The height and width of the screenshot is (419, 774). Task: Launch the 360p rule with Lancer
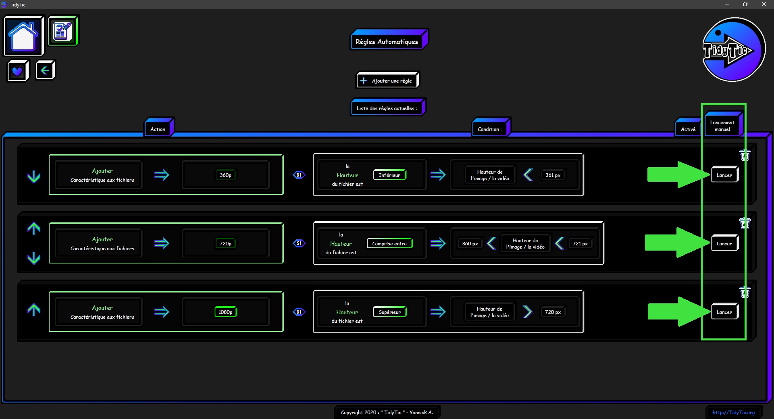tap(724, 175)
